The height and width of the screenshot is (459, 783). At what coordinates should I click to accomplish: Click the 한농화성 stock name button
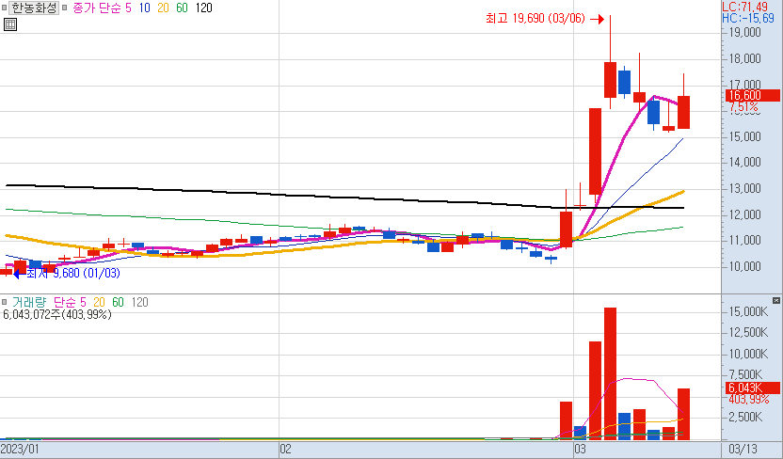click(x=34, y=8)
